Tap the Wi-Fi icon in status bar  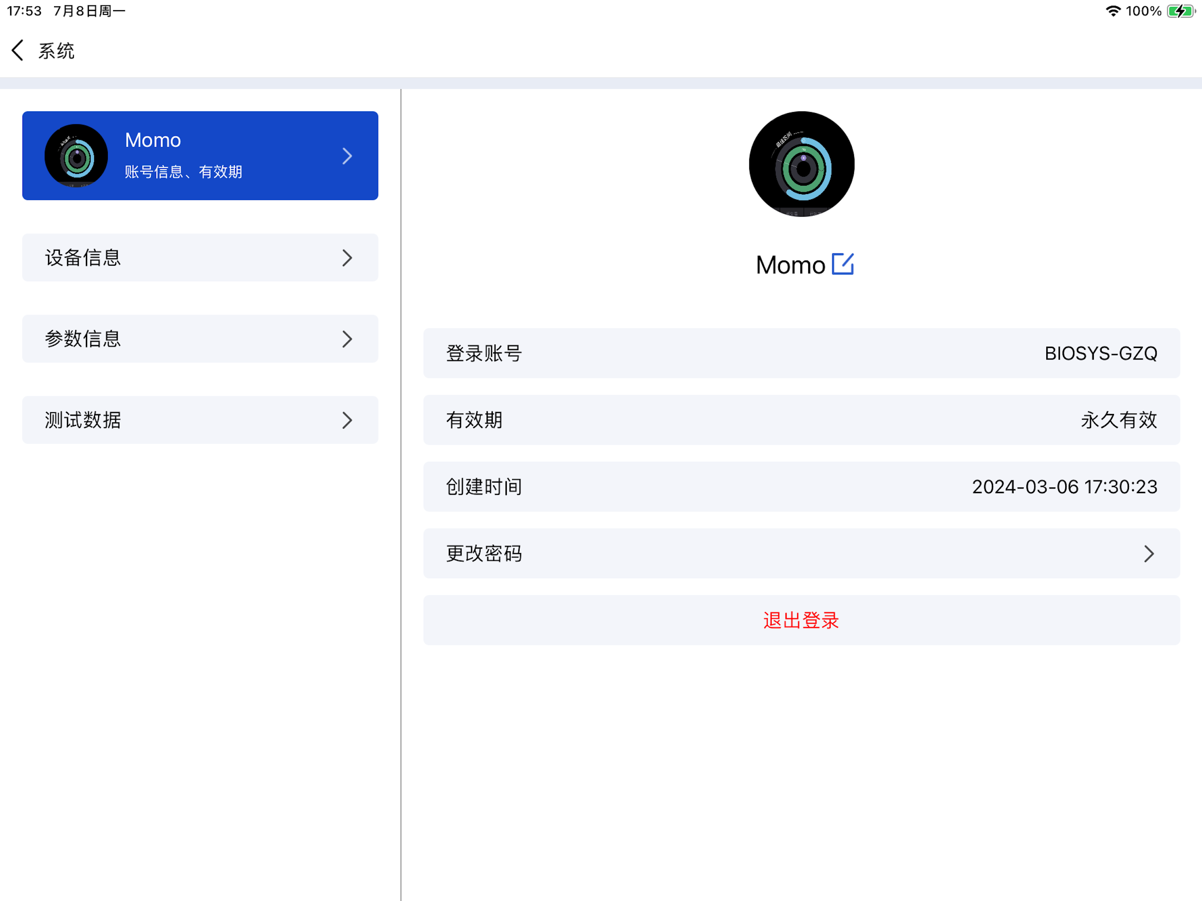point(1113,11)
